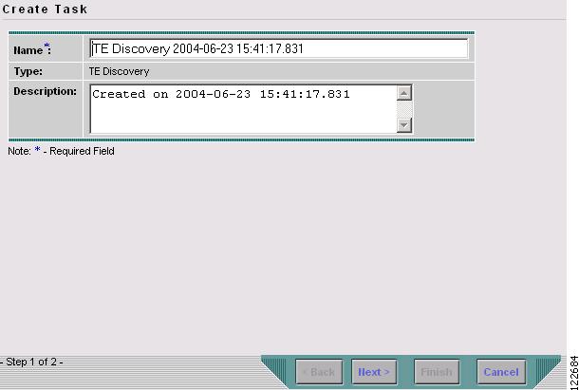579x390 pixels.
Task: Click the down arrow in Description scrollbar
Action: (404, 125)
